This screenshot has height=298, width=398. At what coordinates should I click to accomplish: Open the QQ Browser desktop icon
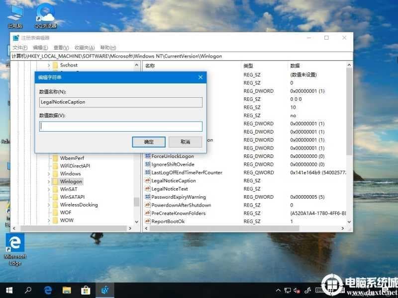(x=45, y=16)
